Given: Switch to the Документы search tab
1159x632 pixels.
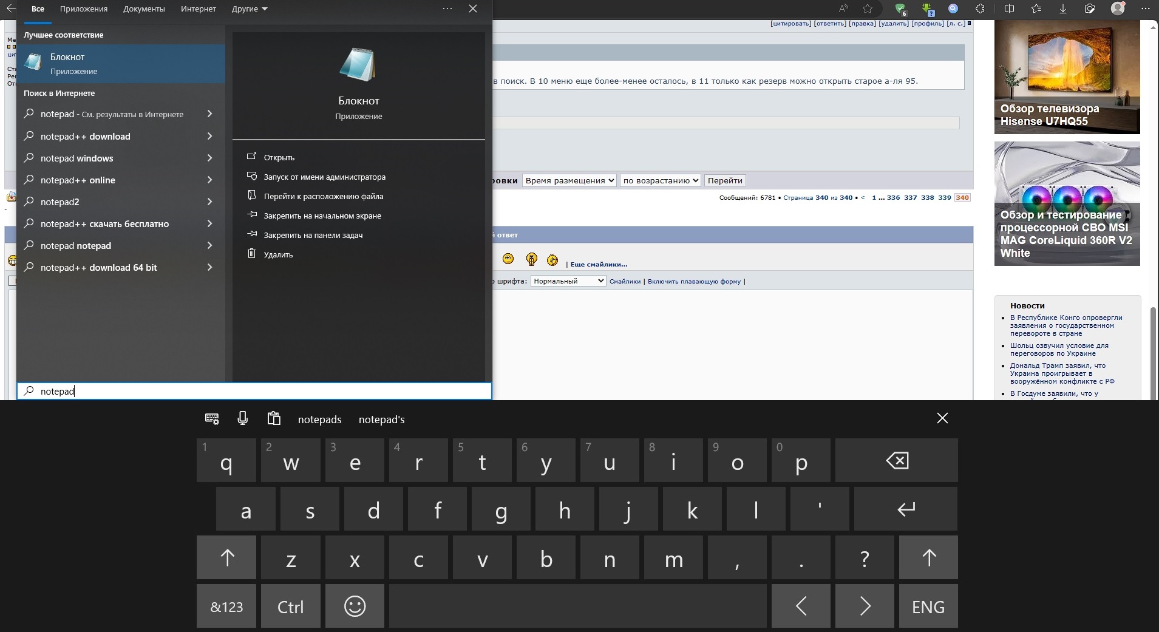Looking at the screenshot, I should (144, 9).
